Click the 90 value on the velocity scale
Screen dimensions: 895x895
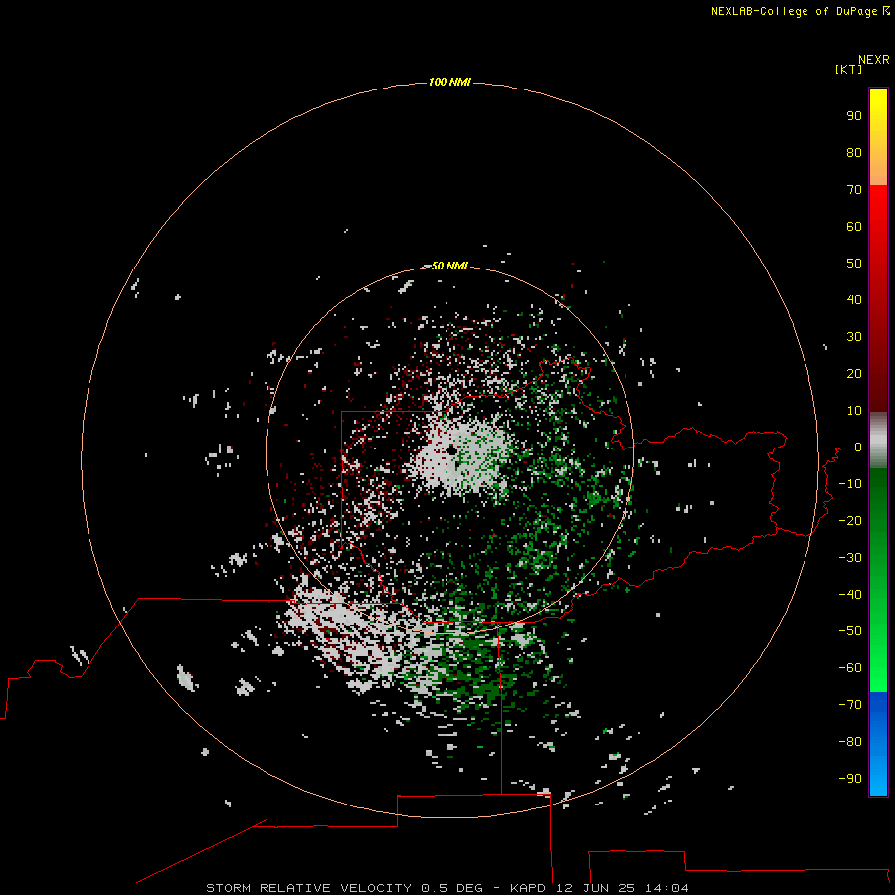(854, 116)
